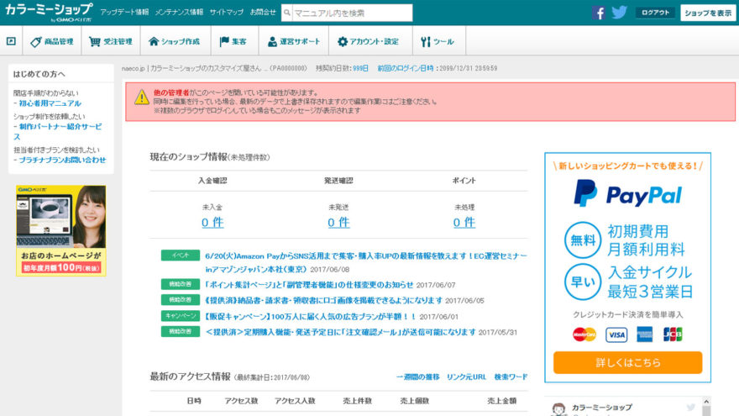The height and width of the screenshot is (416, 739).
Task: Open アカウント・設定 menu
Action: 368,41
